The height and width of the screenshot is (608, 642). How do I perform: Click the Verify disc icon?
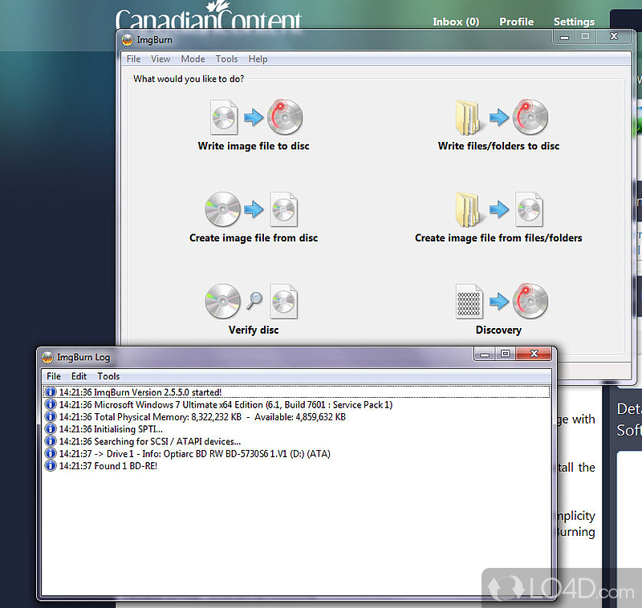(x=251, y=301)
